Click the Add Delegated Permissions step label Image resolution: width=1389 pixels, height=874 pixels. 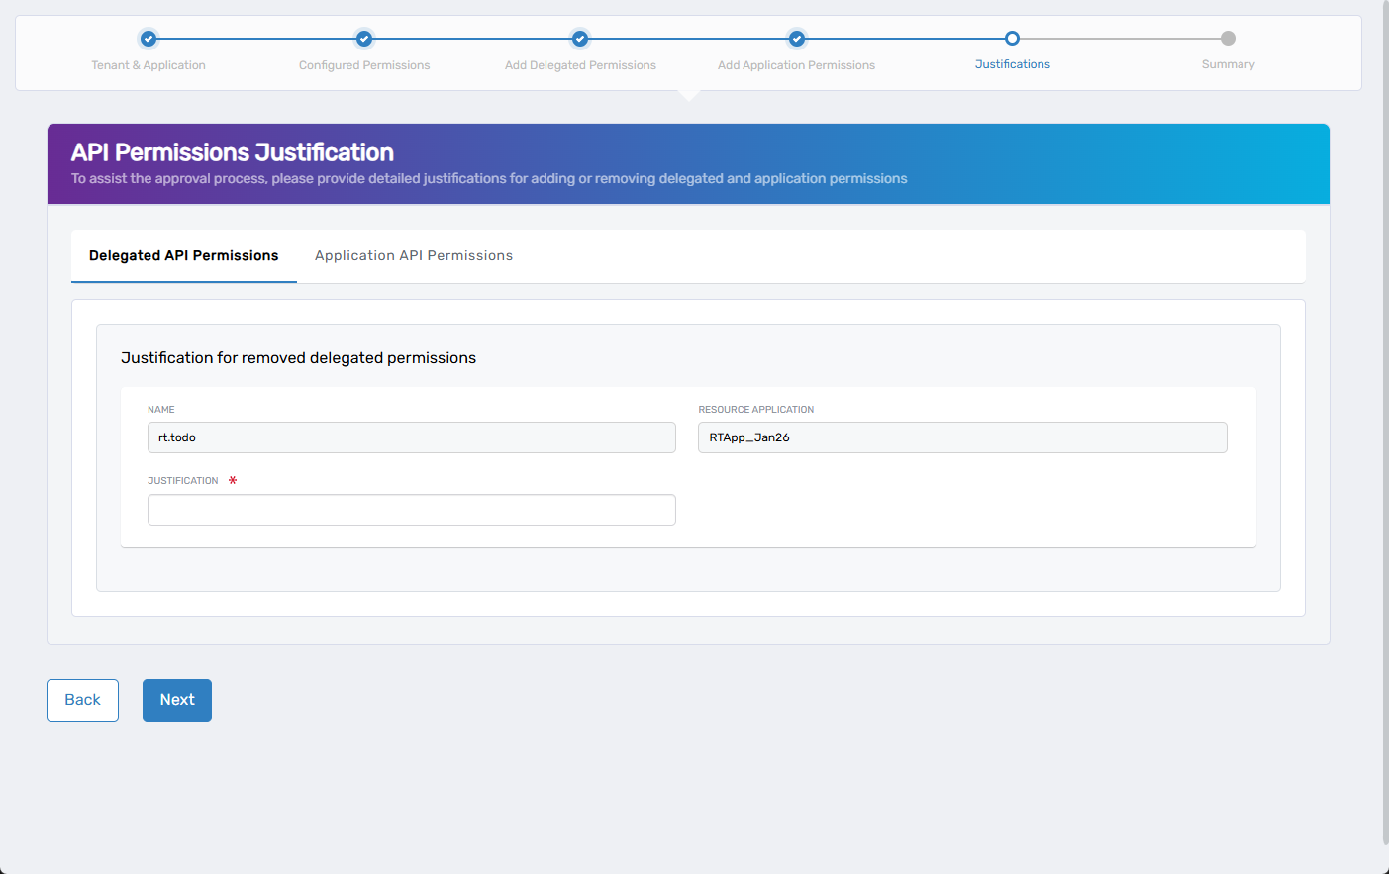click(579, 64)
